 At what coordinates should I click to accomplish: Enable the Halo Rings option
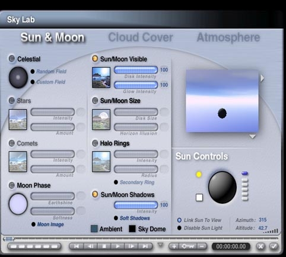(95, 143)
